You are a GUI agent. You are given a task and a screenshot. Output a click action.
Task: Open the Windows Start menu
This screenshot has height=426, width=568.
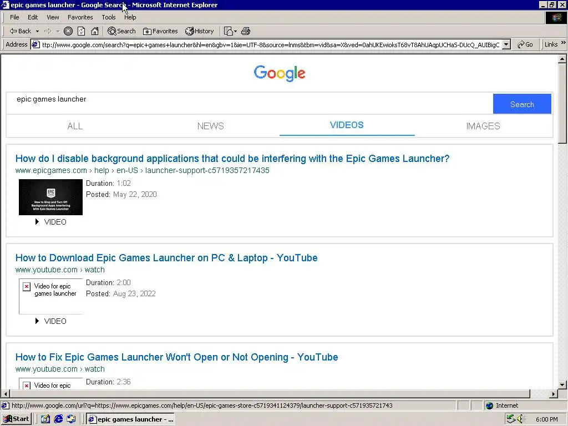pos(16,419)
